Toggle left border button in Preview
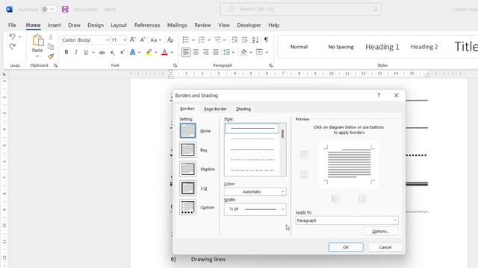 tap(335, 199)
